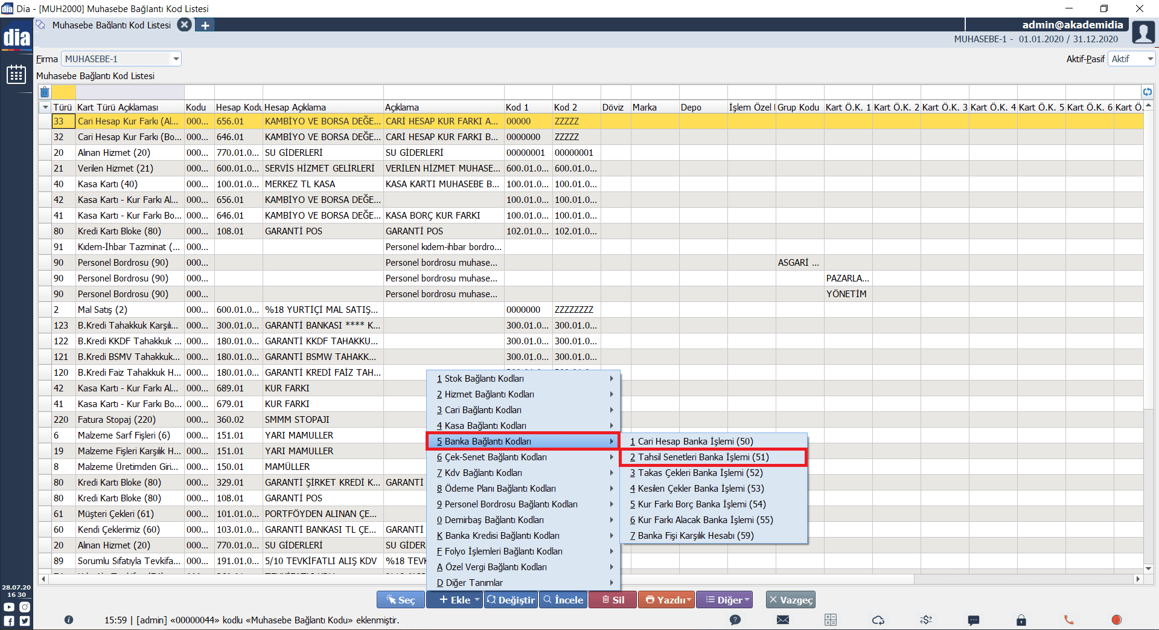This screenshot has width=1159, height=630.
Task: Open the table column selector arrow
Action: pyautogui.click(x=45, y=107)
